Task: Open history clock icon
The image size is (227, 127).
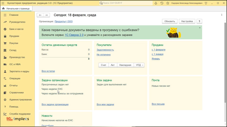Action: click(x=162, y=3)
